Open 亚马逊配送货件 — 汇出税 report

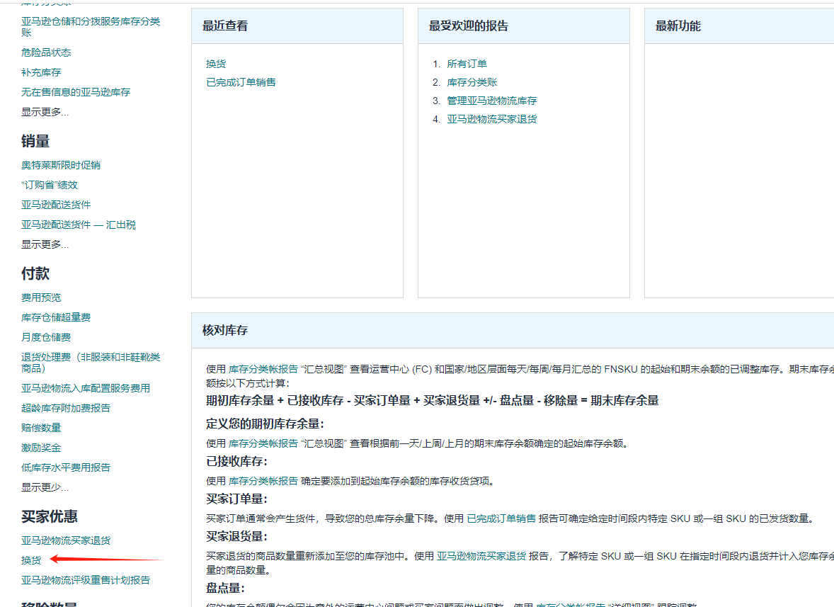(x=79, y=225)
